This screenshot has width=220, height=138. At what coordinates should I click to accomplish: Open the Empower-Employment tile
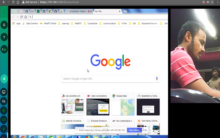pyautogui.click(x=98, y=123)
